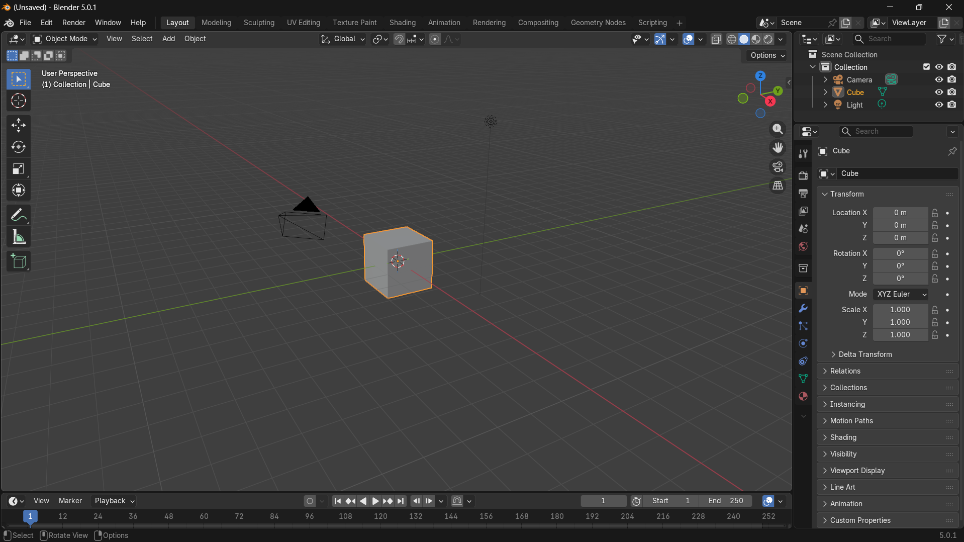The width and height of the screenshot is (964, 542).
Task: Open the Modifier properties tab
Action: pyautogui.click(x=803, y=308)
